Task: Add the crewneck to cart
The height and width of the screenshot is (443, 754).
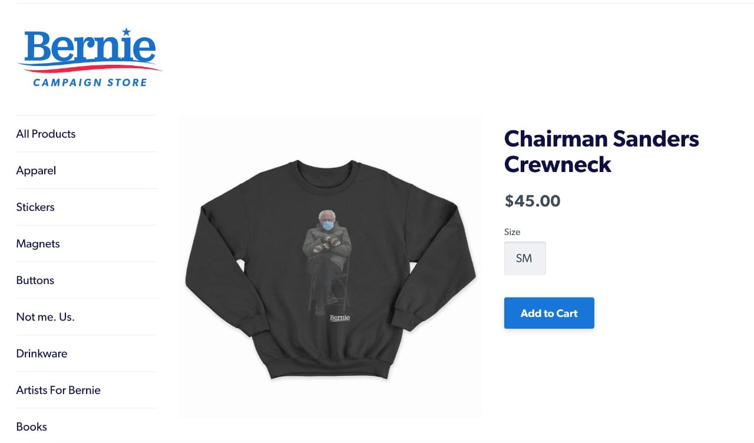Action: pyautogui.click(x=549, y=313)
